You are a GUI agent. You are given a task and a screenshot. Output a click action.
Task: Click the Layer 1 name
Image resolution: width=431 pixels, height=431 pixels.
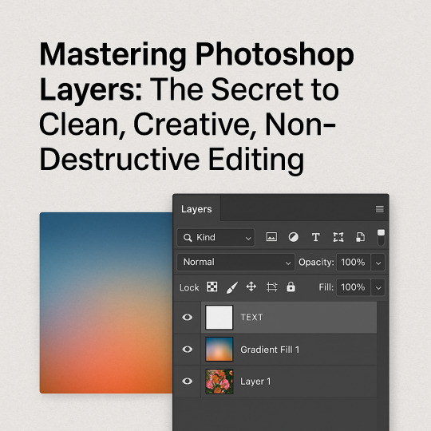pyautogui.click(x=255, y=382)
